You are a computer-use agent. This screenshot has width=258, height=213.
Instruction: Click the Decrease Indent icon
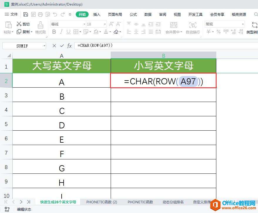[151, 24]
